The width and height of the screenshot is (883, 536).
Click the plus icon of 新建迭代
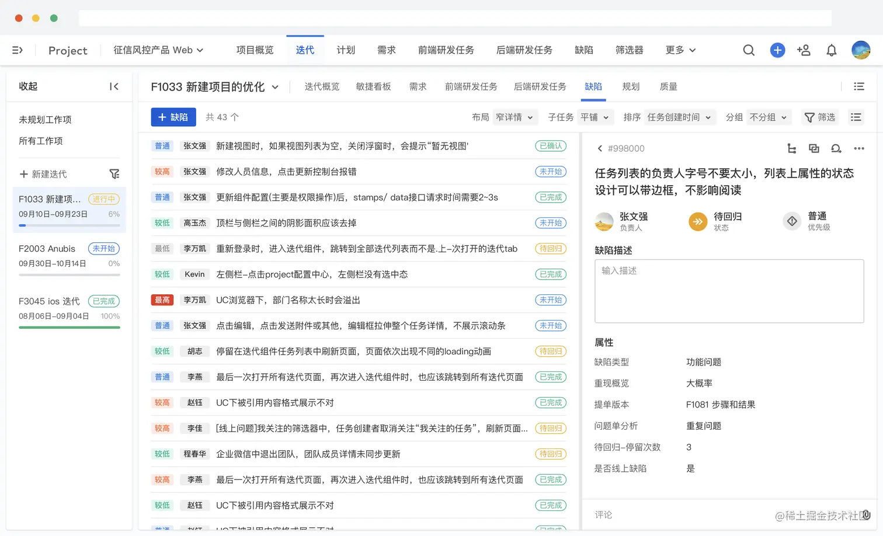[x=24, y=174]
